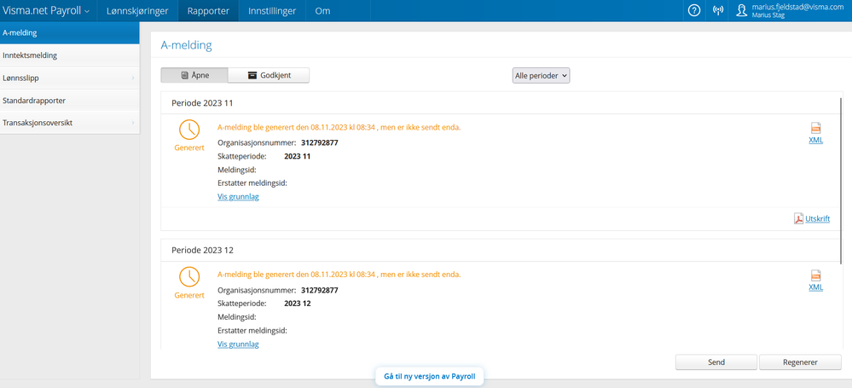Click the Utskrift link
Viewport: 852px width, 388px height.
(x=817, y=219)
